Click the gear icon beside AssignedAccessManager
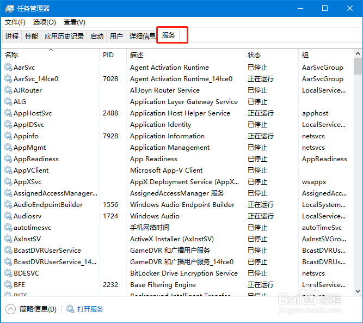363x323 pixels. click(x=8, y=193)
